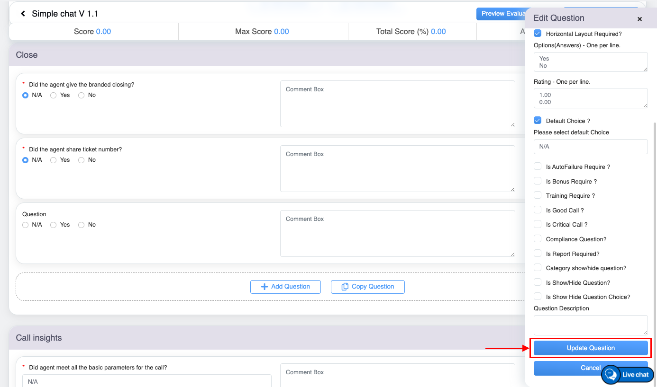This screenshot has height=387, width=657.
Task: Select Yes for branded closing question
Action: coord(54,95)
